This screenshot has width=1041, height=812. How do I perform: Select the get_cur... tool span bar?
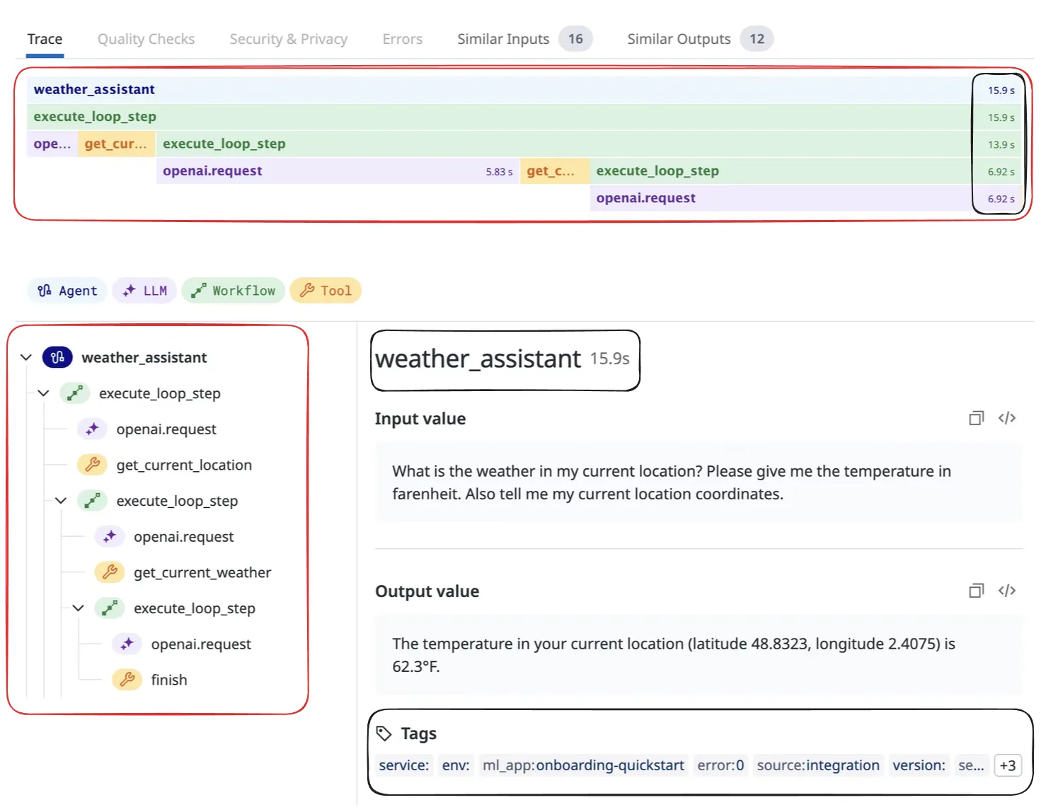[x=116, y=144]
